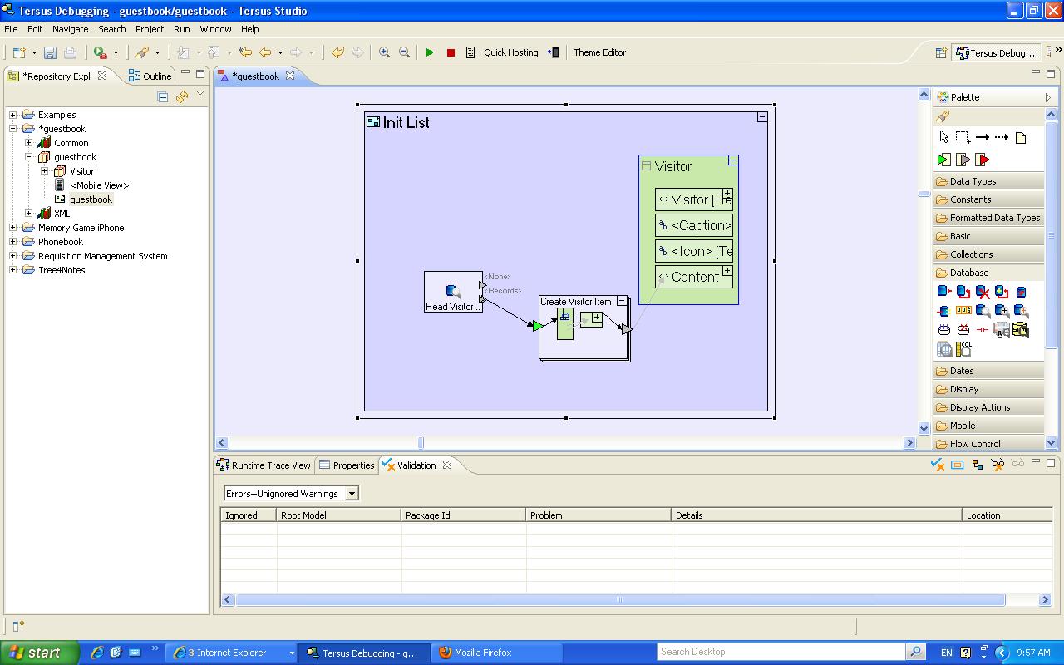Click the Zoom In magnifier icon
1064x665 pixels.
tap(384, 52)
